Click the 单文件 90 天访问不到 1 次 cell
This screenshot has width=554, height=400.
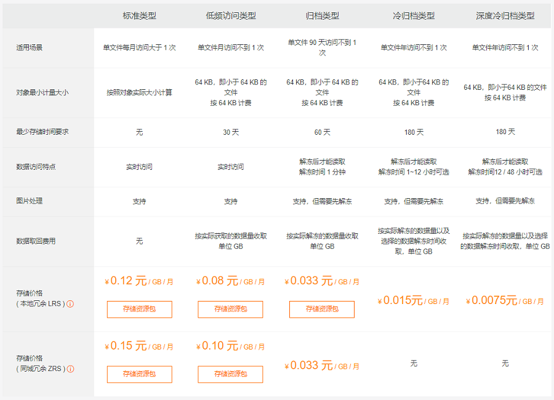322,48
